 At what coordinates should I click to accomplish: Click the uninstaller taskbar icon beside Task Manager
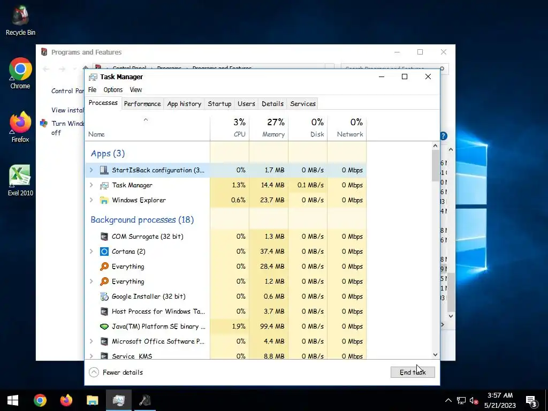144,400
